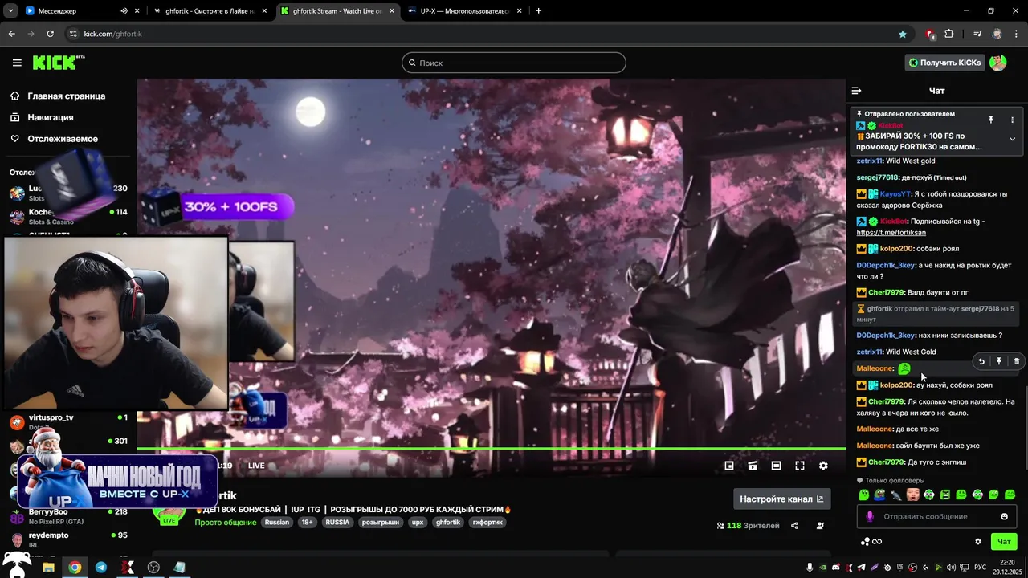Mute the Мессенджер tab using the speaker icon

pos(124,11)
